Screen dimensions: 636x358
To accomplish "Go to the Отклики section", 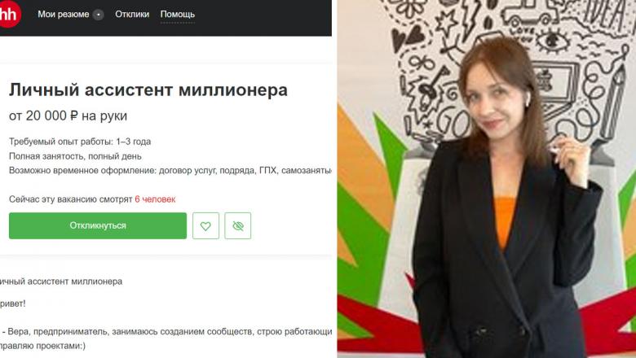I will click(x=132, y=14).
